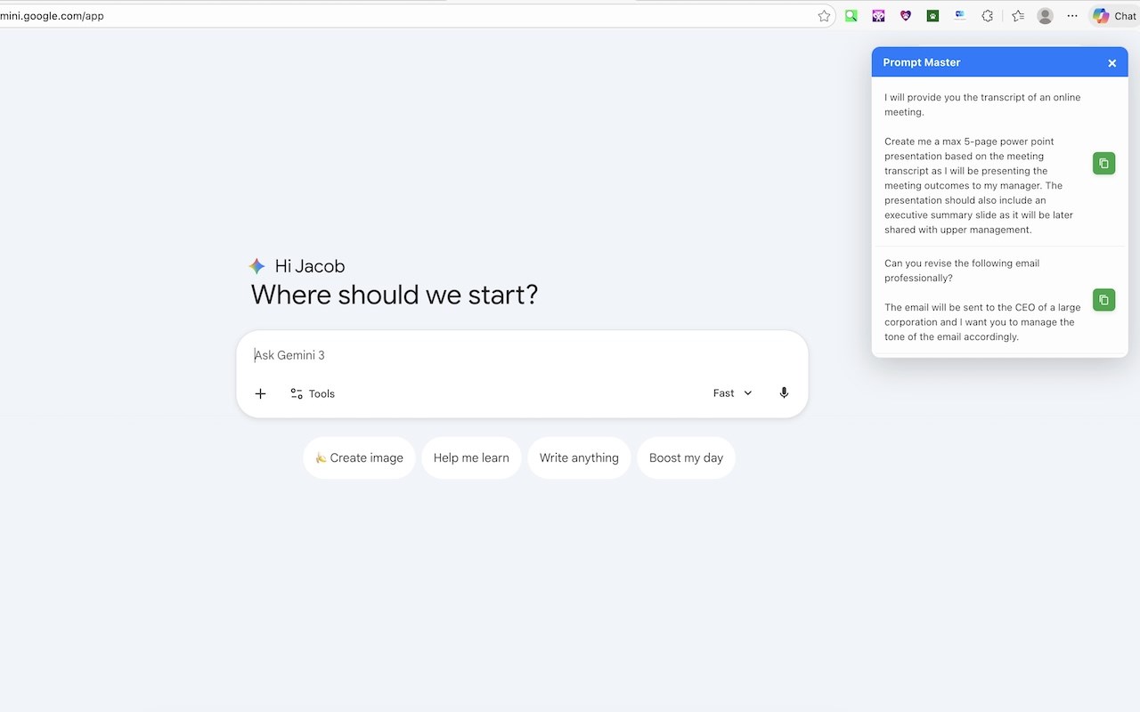Click the Ask Gemini 3 input field

(499, 355)
